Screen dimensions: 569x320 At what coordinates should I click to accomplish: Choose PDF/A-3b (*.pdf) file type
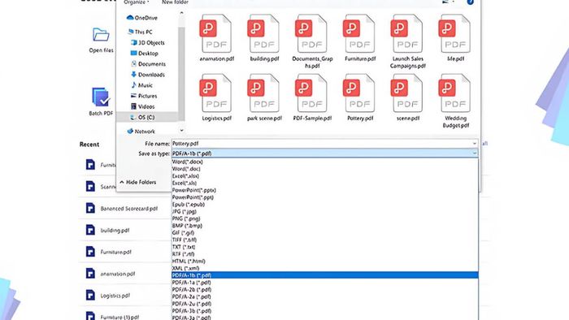coord(325,310)
